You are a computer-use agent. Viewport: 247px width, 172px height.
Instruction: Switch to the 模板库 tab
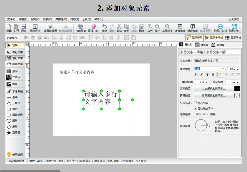point(202,45)
